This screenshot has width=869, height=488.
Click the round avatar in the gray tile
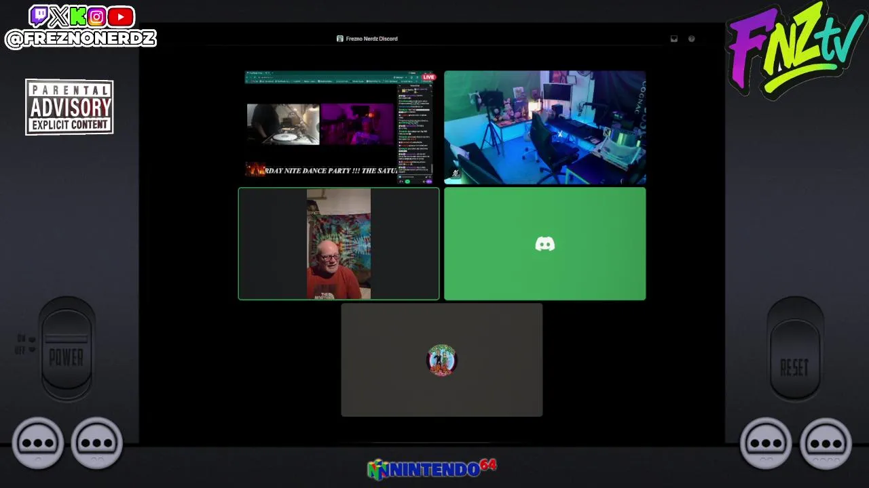click(x=442, y=360)
